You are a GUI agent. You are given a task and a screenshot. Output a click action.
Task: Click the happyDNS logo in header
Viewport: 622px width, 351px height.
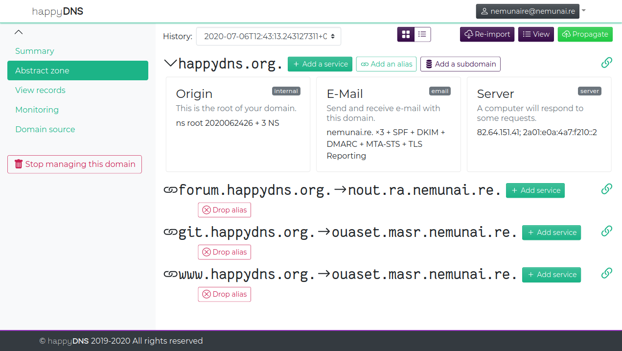click(x=57, y=11)
